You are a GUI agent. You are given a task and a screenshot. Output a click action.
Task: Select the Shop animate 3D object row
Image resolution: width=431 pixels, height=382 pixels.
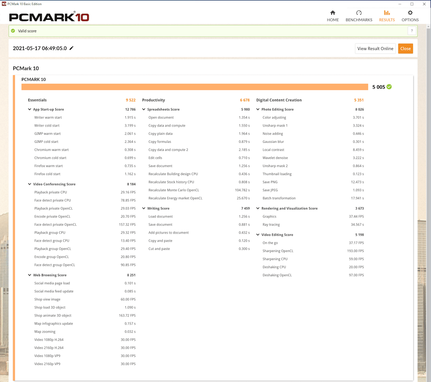point(85,316)
